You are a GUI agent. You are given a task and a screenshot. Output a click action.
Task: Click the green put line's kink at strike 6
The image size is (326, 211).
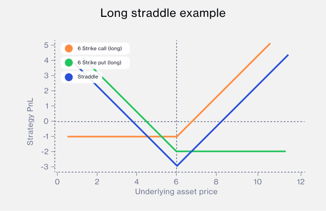click(177, 151)
